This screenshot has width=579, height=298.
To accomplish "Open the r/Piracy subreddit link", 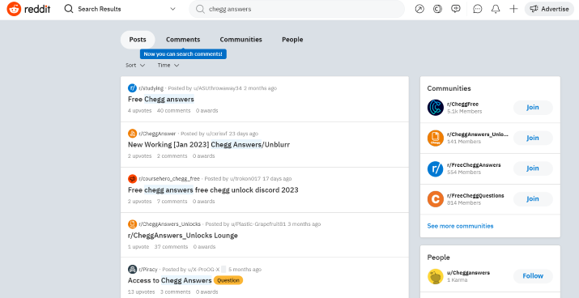I will [148, 269].
